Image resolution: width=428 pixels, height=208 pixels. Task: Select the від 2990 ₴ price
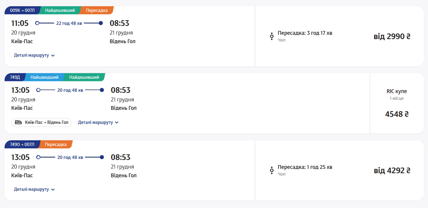pos(392,36)
